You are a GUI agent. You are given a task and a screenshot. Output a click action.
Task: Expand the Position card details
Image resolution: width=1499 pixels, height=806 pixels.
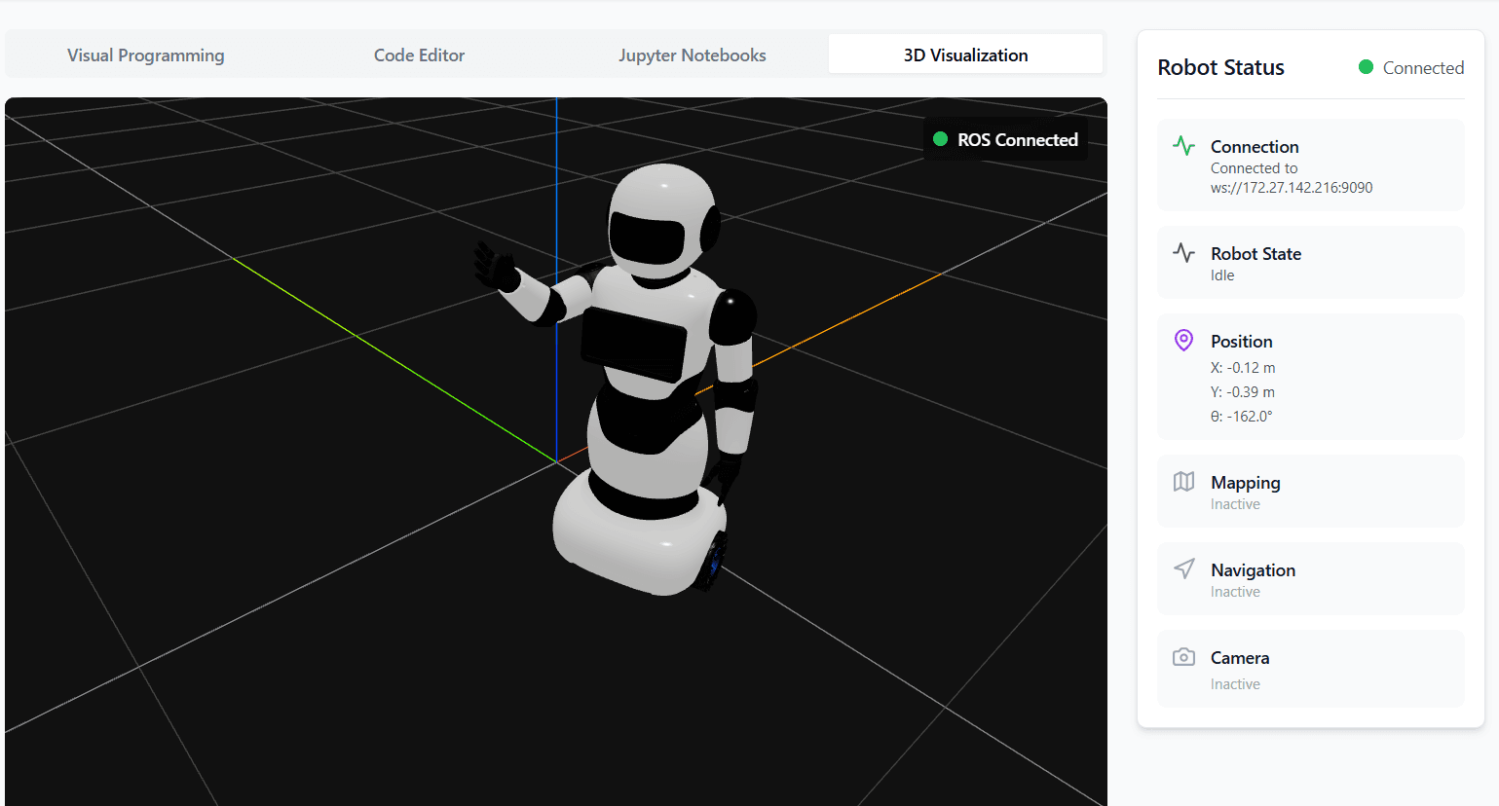[1310, 377]
